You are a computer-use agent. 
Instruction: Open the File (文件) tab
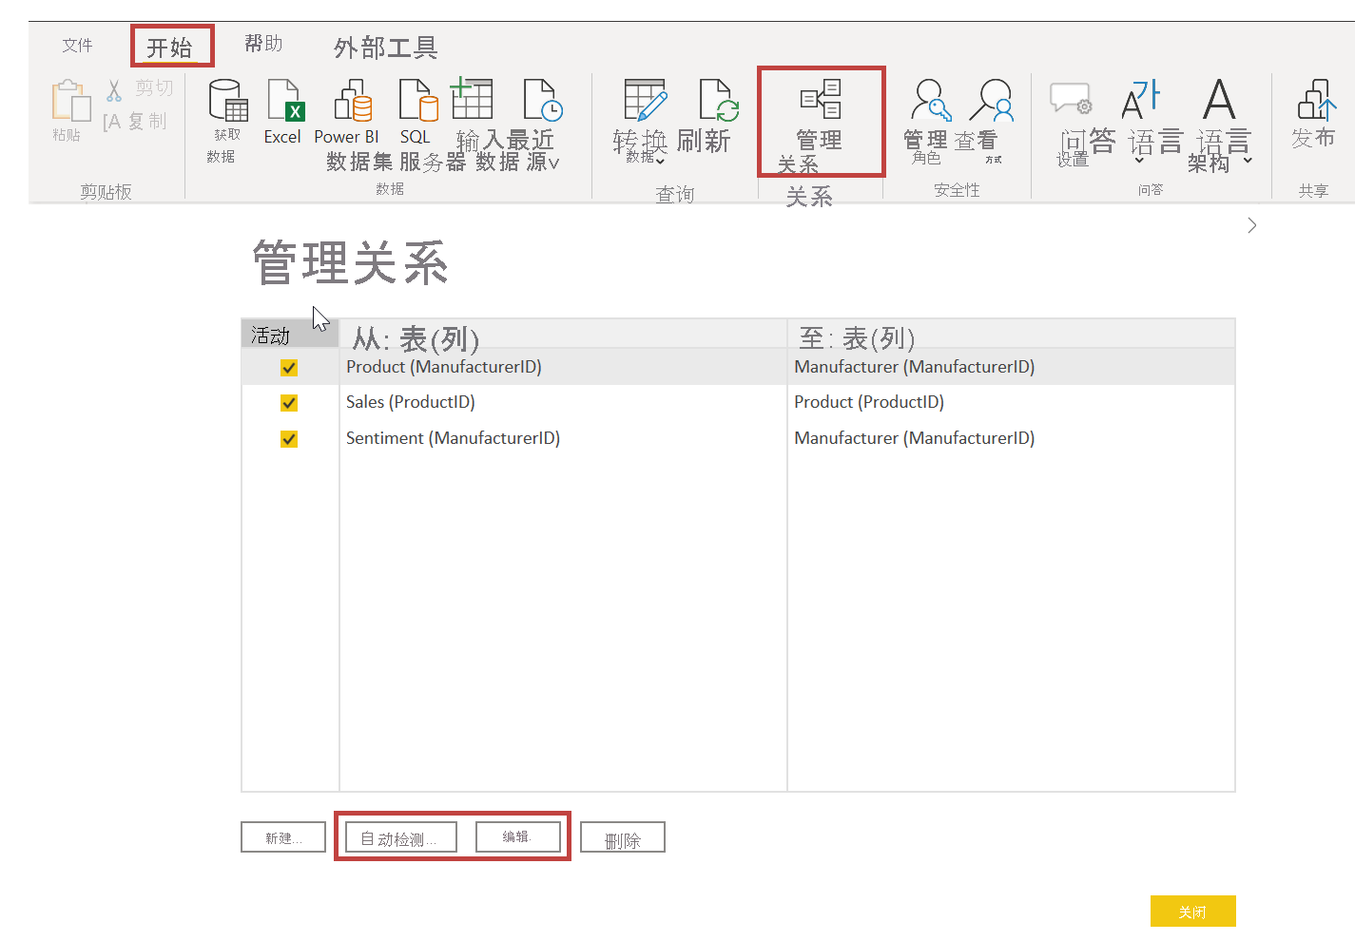78,45
